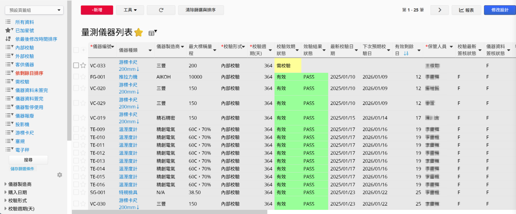Switch to the 內部校驗 saved view
Screen dimensions: 516x214
click(x=25, y=48)
